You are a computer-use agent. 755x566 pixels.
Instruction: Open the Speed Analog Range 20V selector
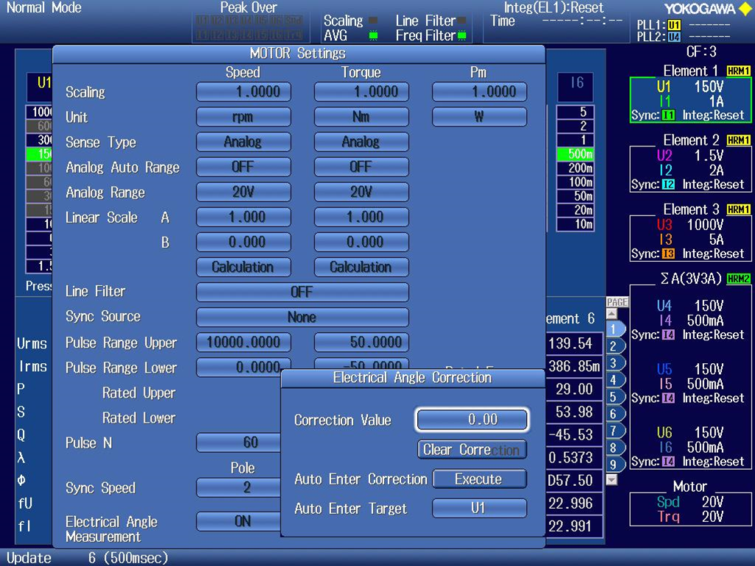tap(243, 193)
